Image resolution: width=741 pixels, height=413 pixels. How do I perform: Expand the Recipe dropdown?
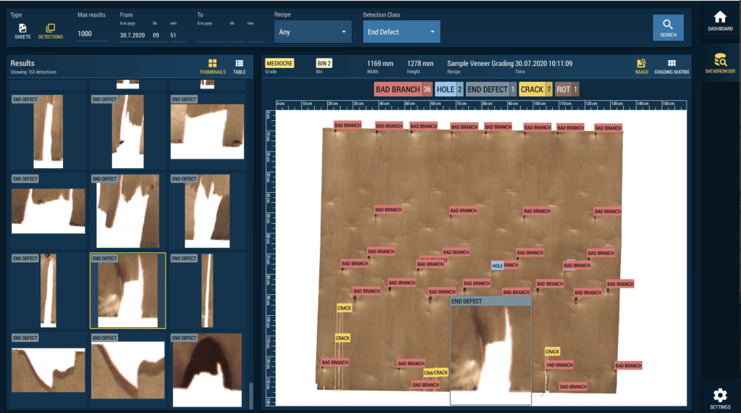click(313, 32)
